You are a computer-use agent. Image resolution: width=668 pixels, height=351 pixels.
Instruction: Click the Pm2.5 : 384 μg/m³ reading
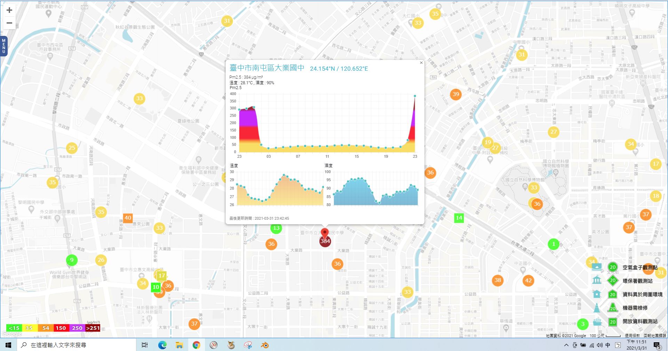click(x=246, y=77)
